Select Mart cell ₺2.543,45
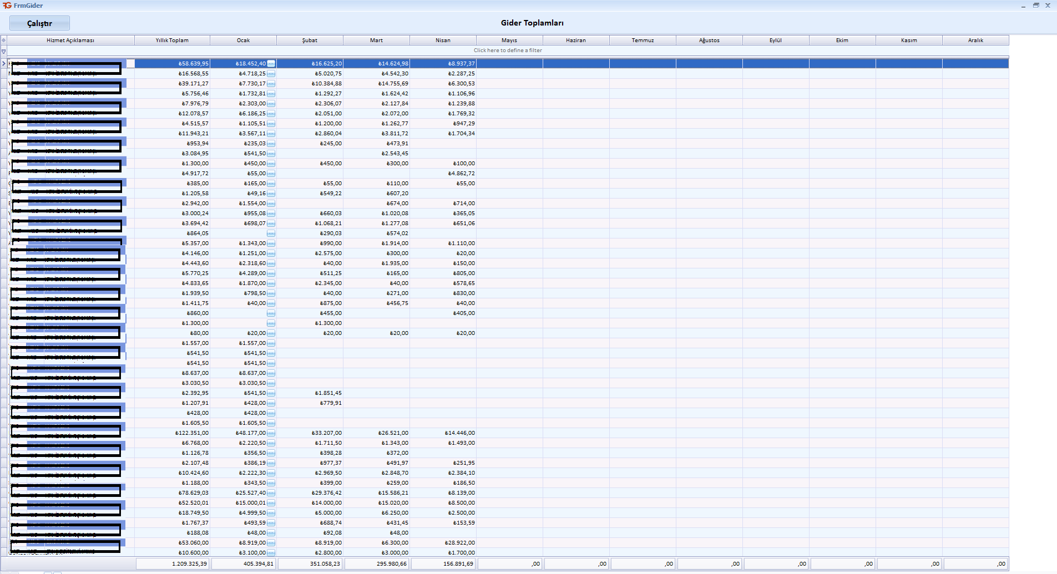The image size is (1057, 574). [x=376, y=154]
